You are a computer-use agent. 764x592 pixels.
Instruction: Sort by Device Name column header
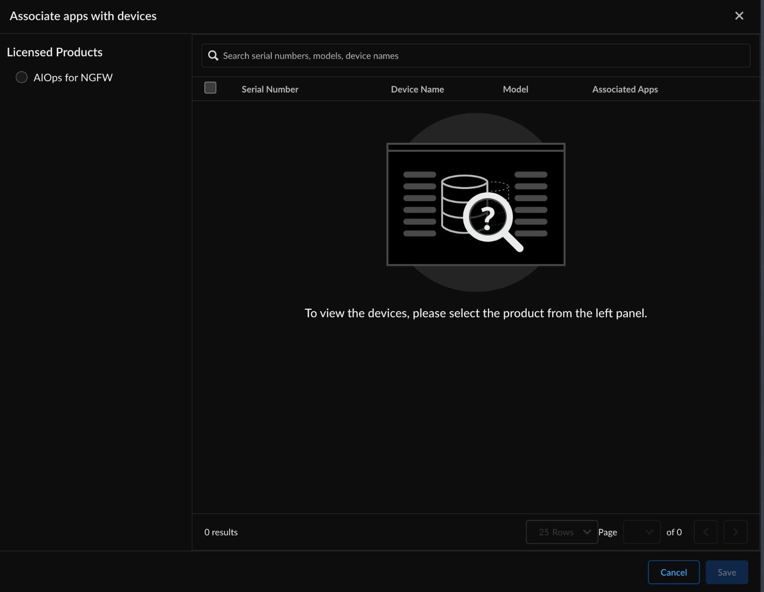pyautogui.click(x=417, y=89)
